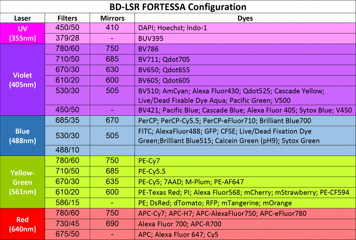The image size is (356, 240).
Task: Select the 530/30 filter in the BV510 row
Action: (67, 95)
